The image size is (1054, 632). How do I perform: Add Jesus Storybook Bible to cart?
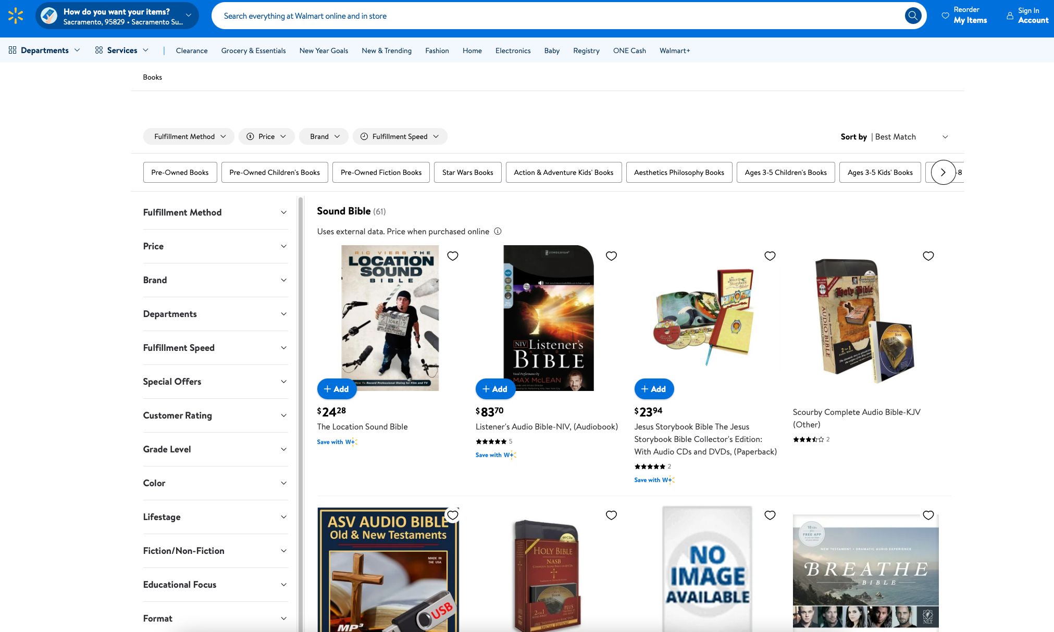653,389
